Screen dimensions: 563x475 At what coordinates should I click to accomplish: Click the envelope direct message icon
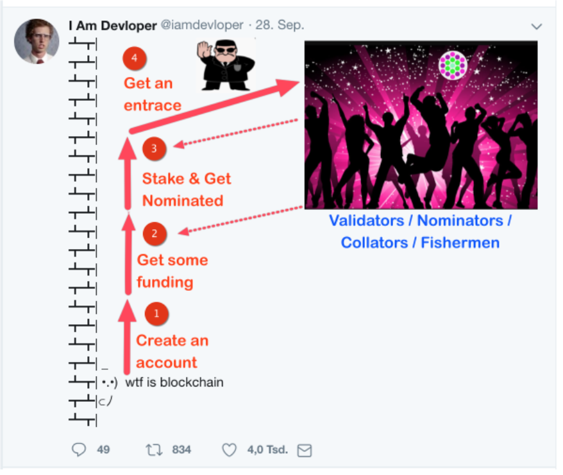point(305,451)
